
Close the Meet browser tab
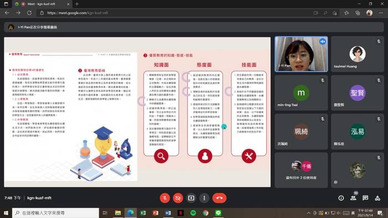(x=68, y=4)
